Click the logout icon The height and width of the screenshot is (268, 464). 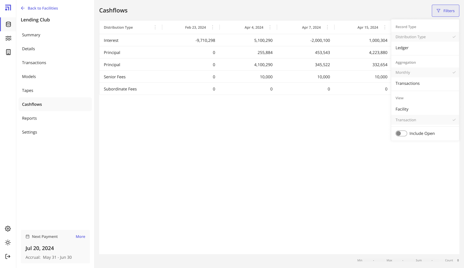point(8,256)
